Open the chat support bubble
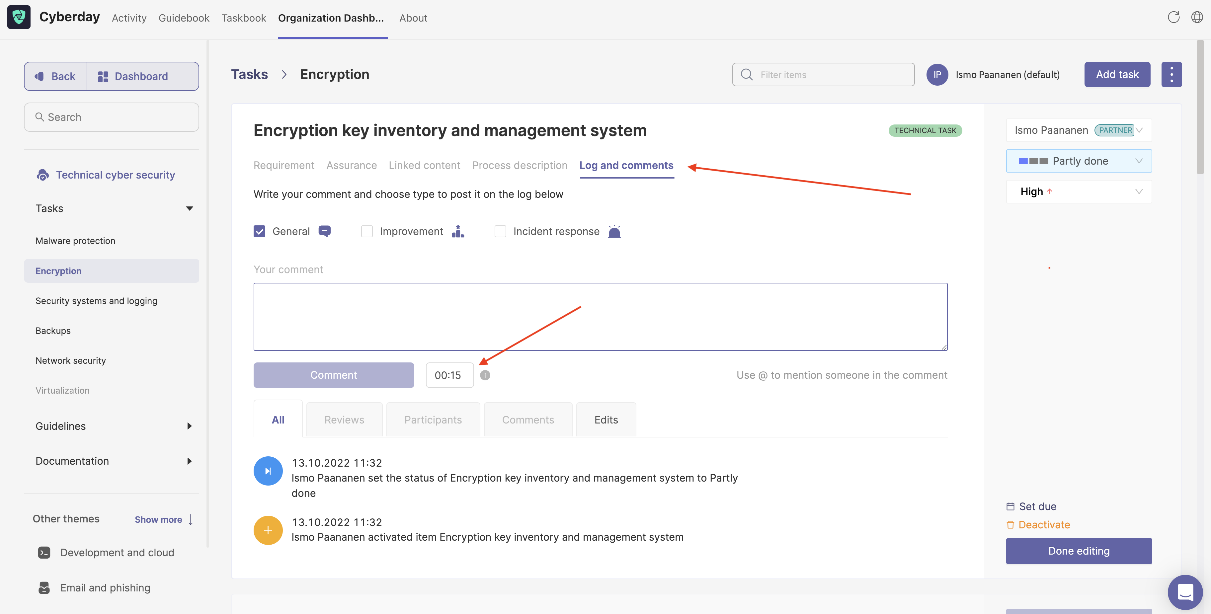This screenshot has width=1211, height=614. click(1185, 592)
